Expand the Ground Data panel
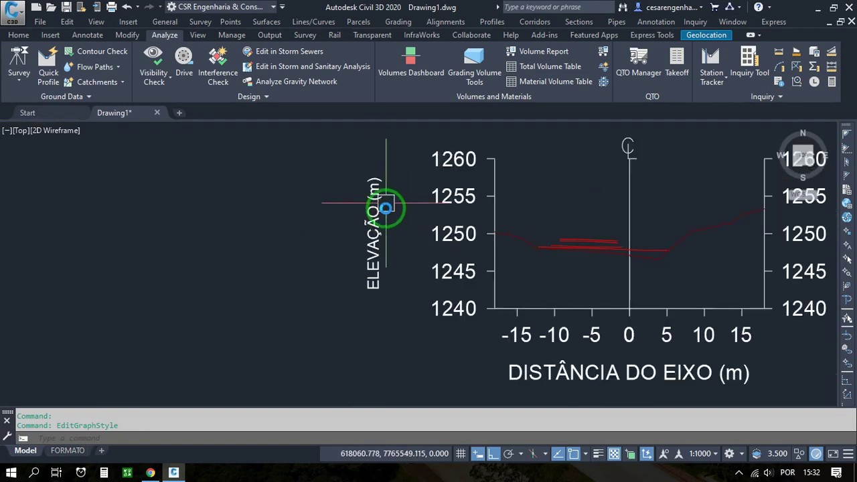Screen dimensions: 857x482 coord(66,96)
